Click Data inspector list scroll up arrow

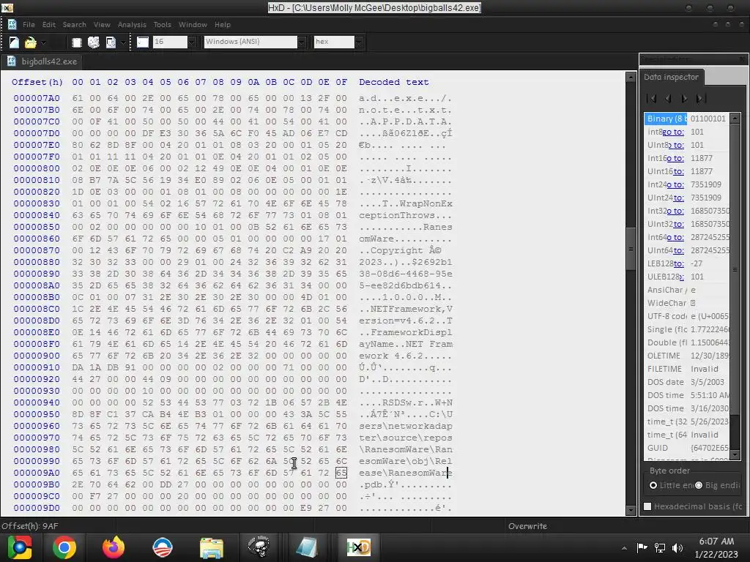coord(735,118)
